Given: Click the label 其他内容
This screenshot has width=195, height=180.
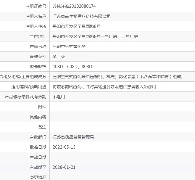Looking at the screenshot, I should click(38, 117).
